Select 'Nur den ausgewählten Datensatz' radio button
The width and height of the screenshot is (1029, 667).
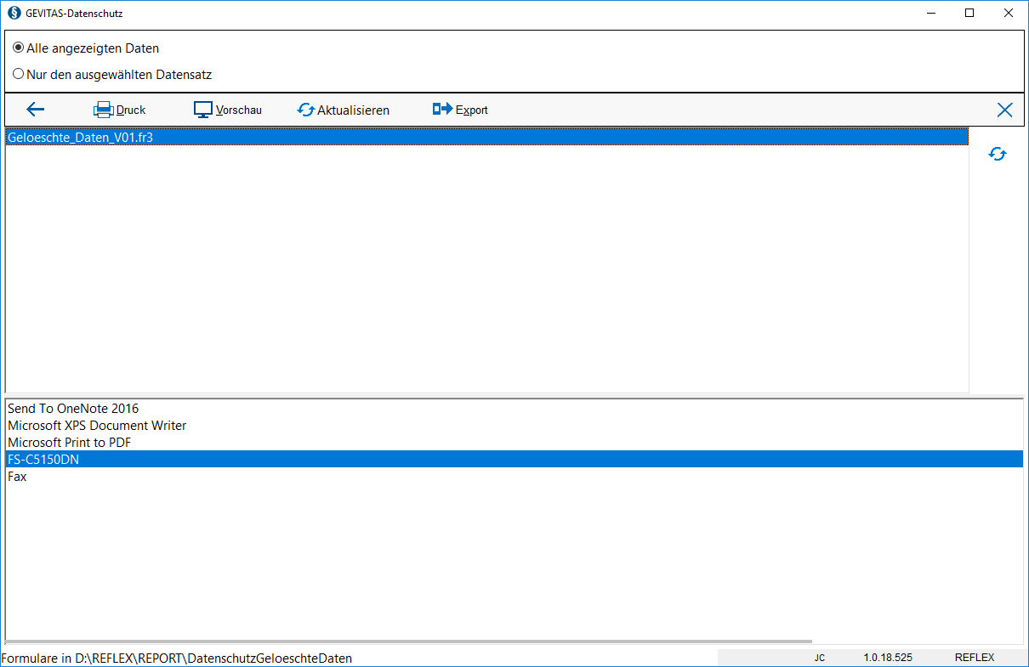coord(19,74)
